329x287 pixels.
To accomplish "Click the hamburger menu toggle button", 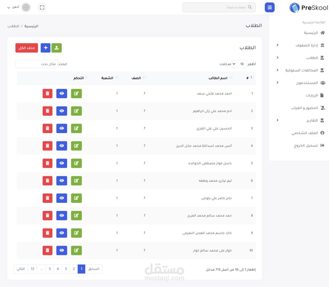I will point(270,7).
